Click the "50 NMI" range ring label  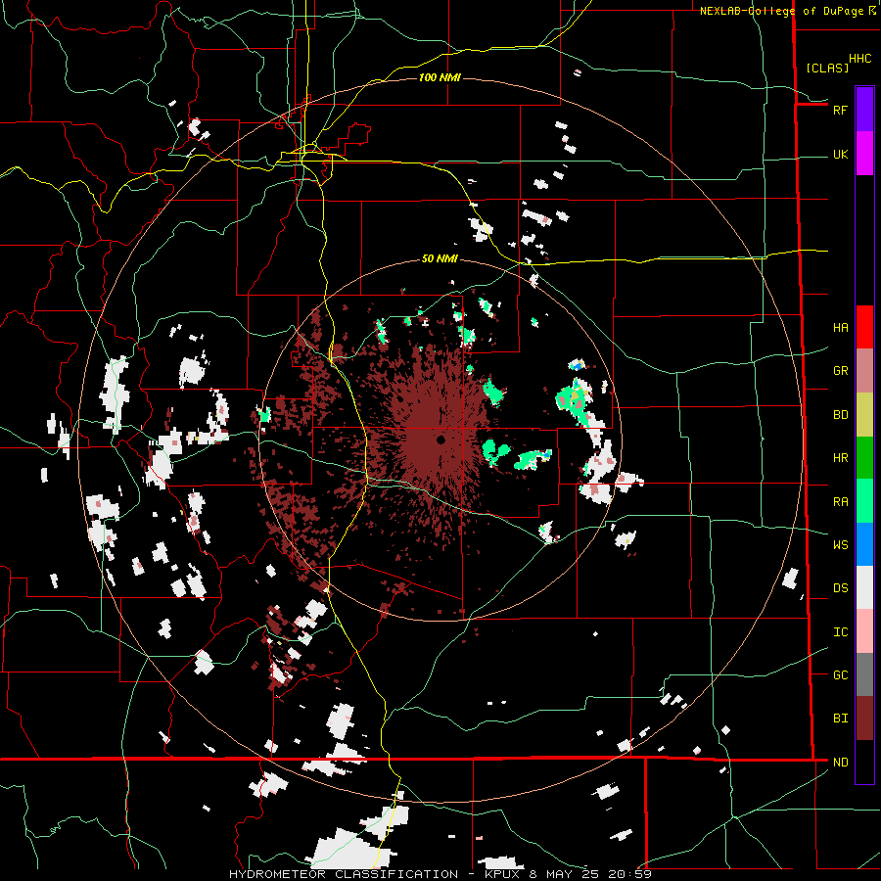[x=440, y=259]
